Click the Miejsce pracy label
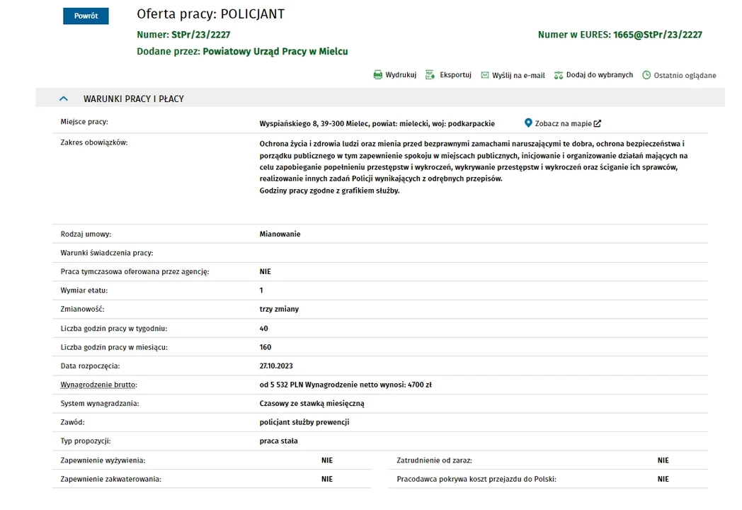Image resolution: width=742 pixels, height=510 pixels. click(84, 122)
